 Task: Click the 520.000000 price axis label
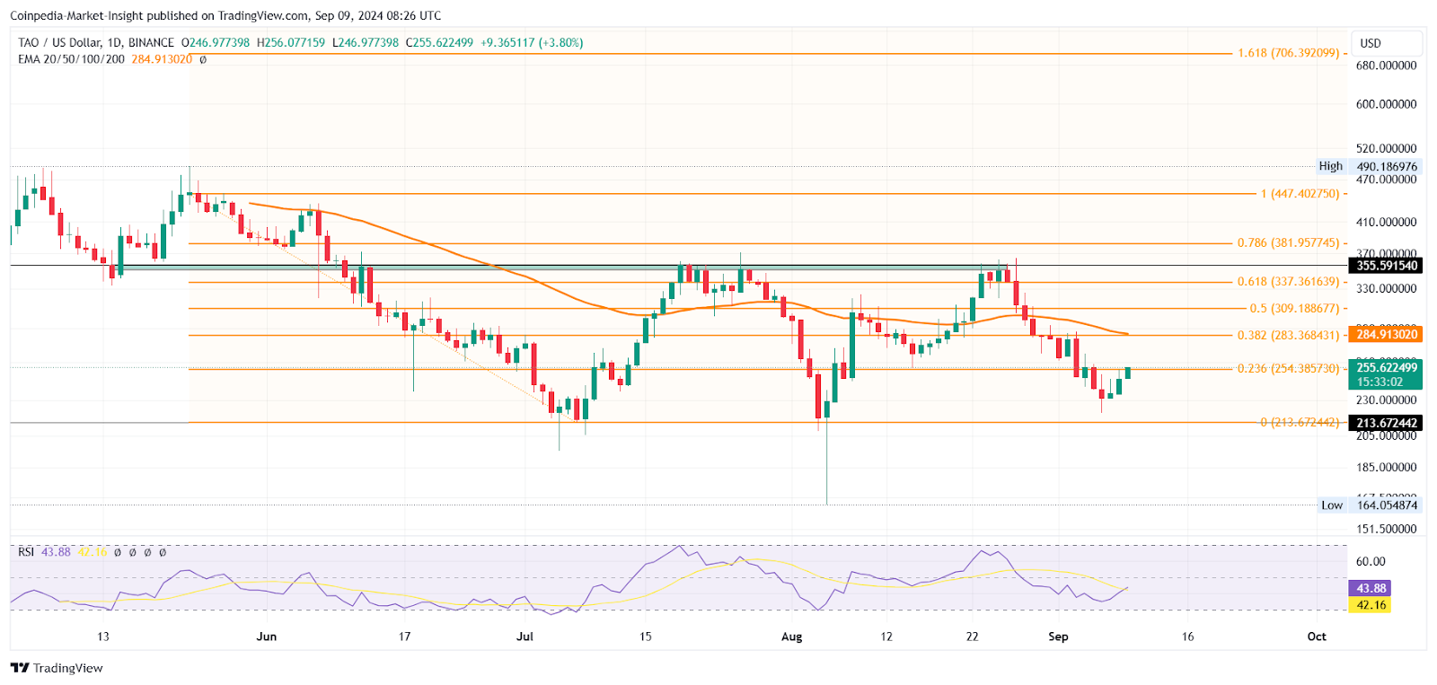(1387, 149)
